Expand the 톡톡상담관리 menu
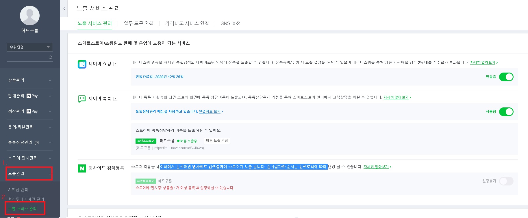 pyautogui.click(x=30, y=143)
